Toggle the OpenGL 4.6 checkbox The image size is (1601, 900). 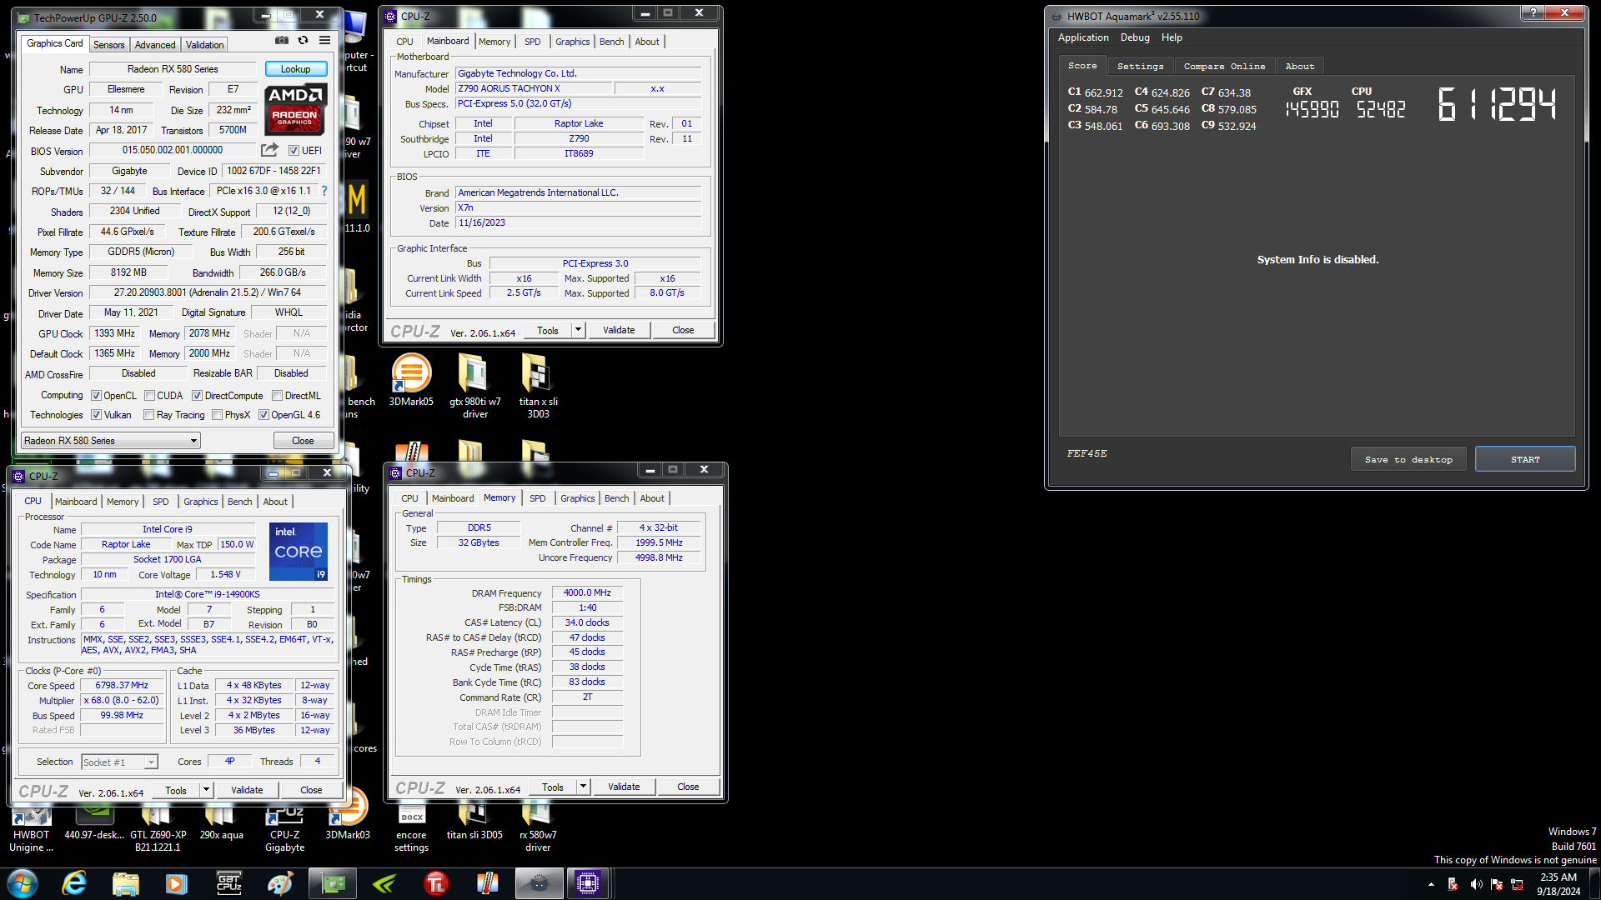coord(263,415)
